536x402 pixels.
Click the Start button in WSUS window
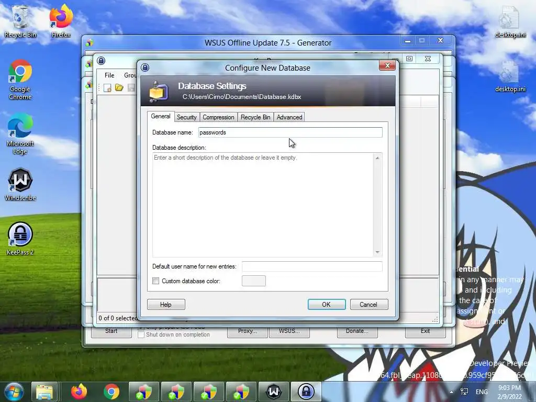(111, 331)
